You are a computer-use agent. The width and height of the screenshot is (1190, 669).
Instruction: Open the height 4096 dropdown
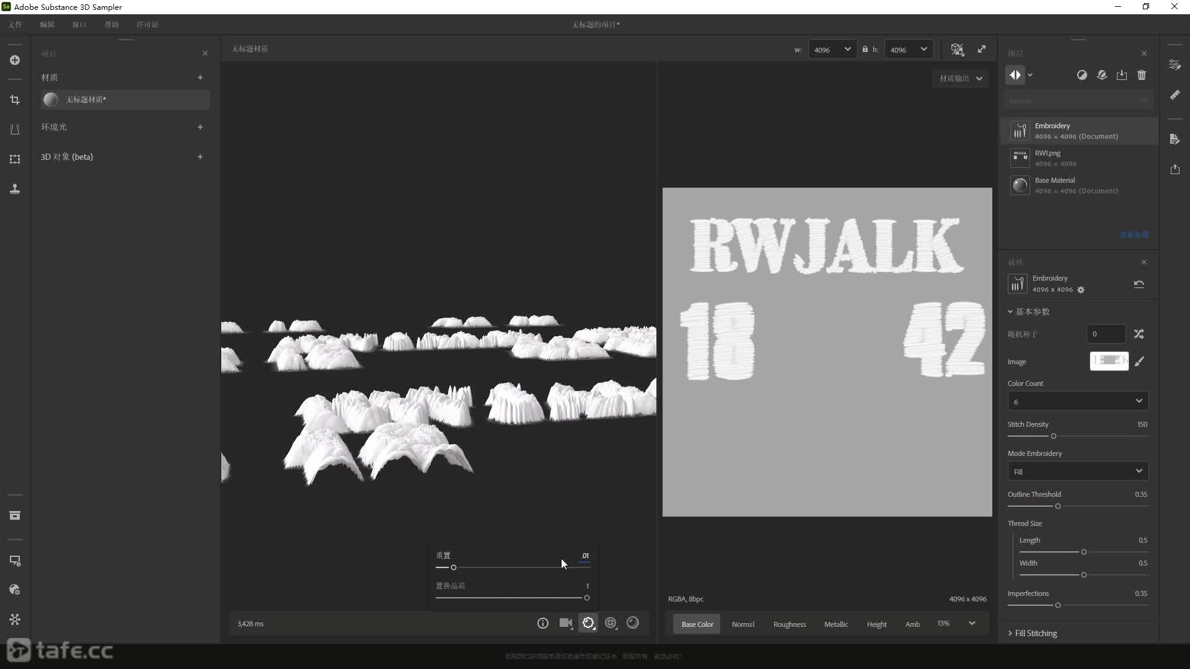909,50
